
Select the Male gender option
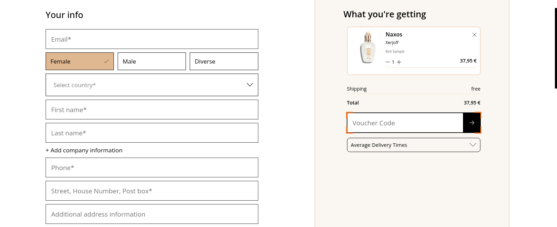[x=151, y=61]
